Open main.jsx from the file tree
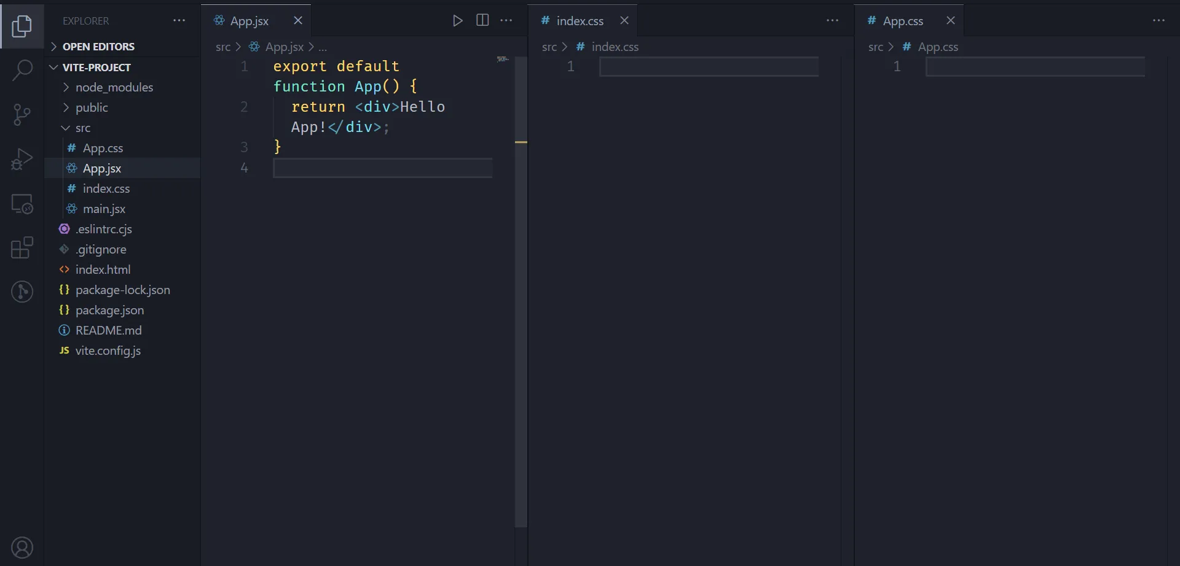The height and width of the screenshot is (566, 1180). coord(104,209)
